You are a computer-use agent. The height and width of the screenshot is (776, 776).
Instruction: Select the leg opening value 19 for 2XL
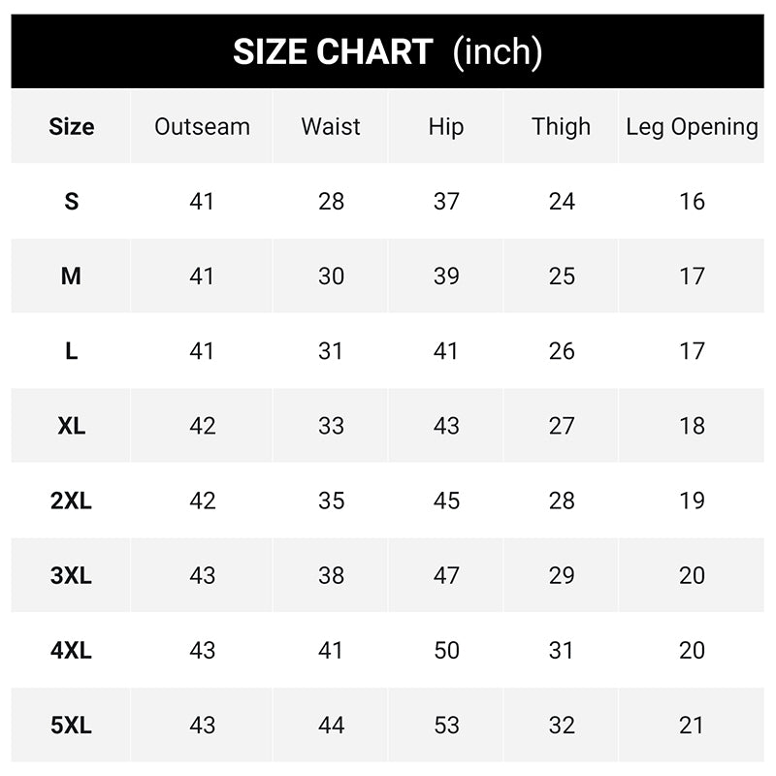pos(692,501)
